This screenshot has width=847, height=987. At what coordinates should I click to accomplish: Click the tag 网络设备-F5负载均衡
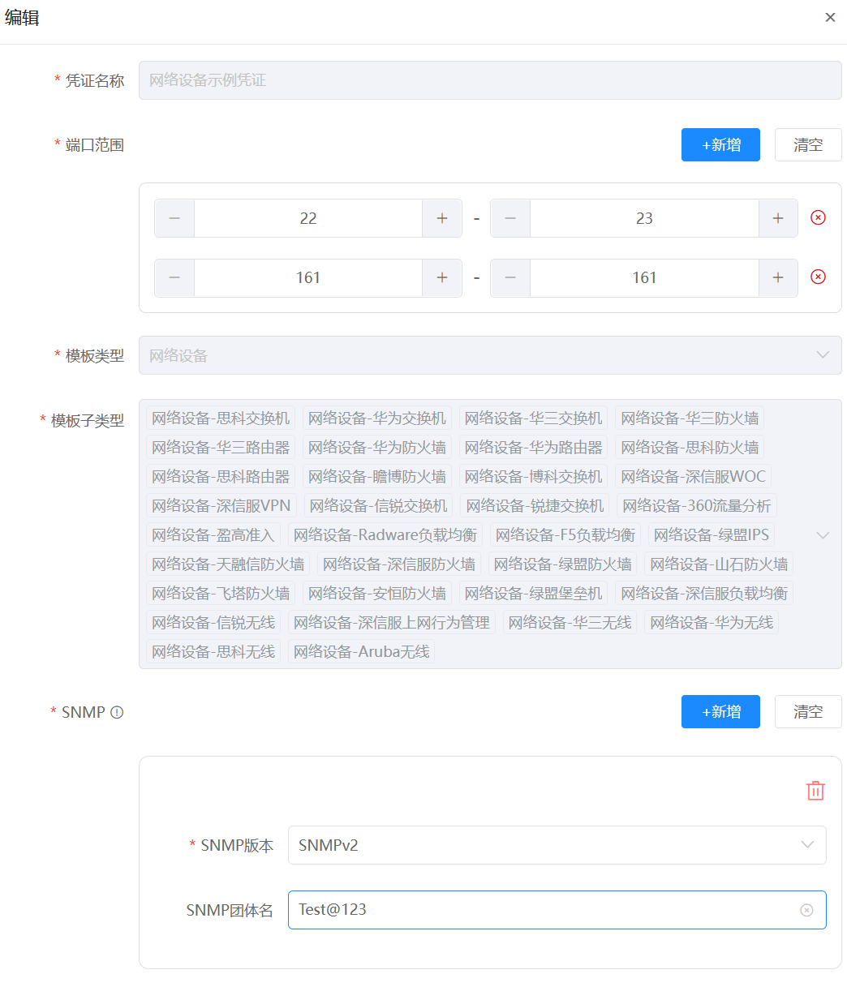point(565,535)
